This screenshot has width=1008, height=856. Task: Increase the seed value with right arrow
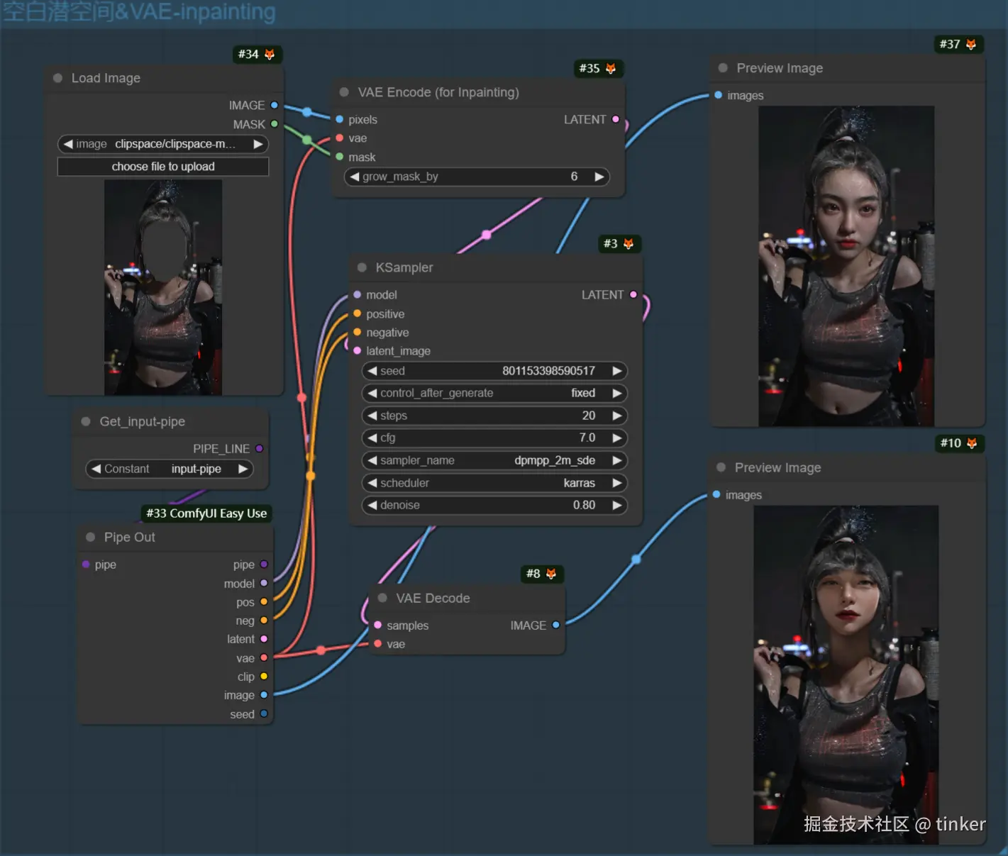(617, 371)
